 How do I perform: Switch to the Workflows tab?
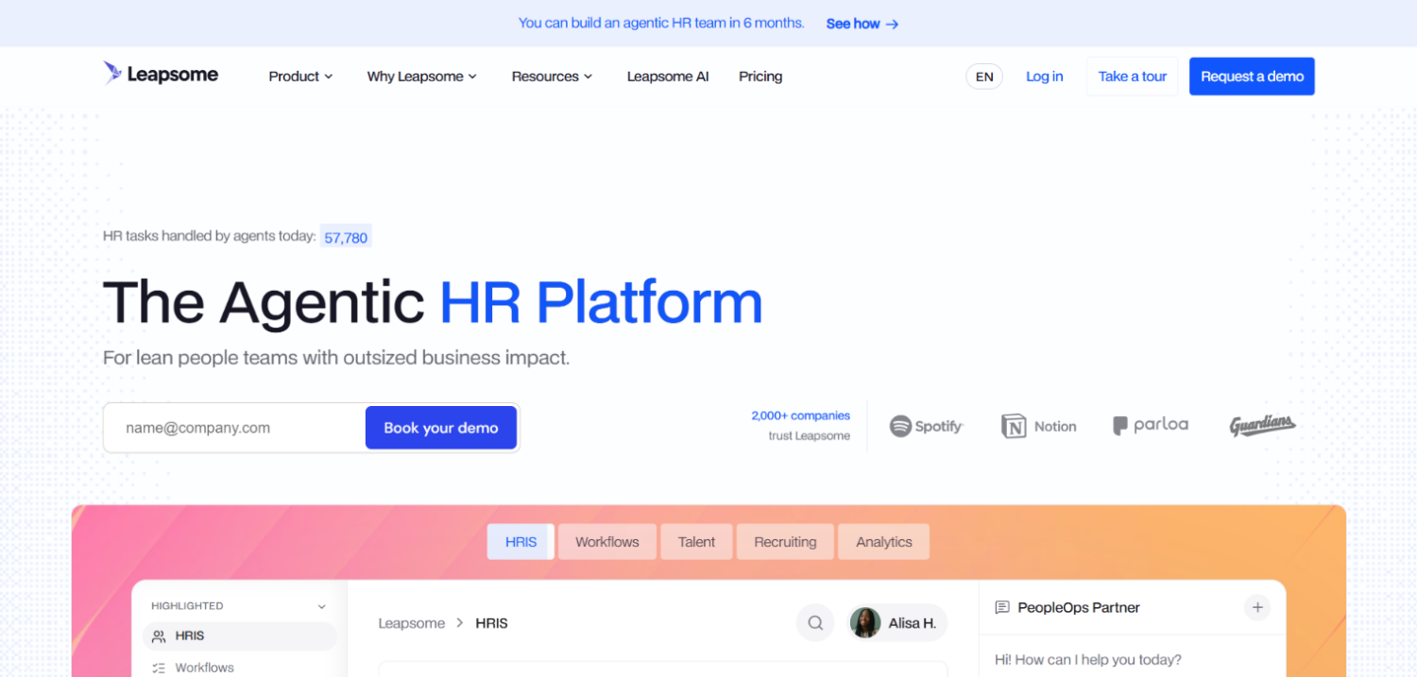[607, 542]
